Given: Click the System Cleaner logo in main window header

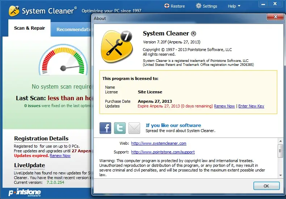Looking at the screenshot, I should (x=14, y=11).
